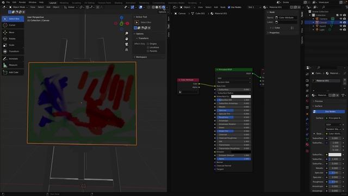Adjust the Alpha slider on Principled BSDF node
The width and height of the screenshot is (348, 196).
tap(234, 159)
